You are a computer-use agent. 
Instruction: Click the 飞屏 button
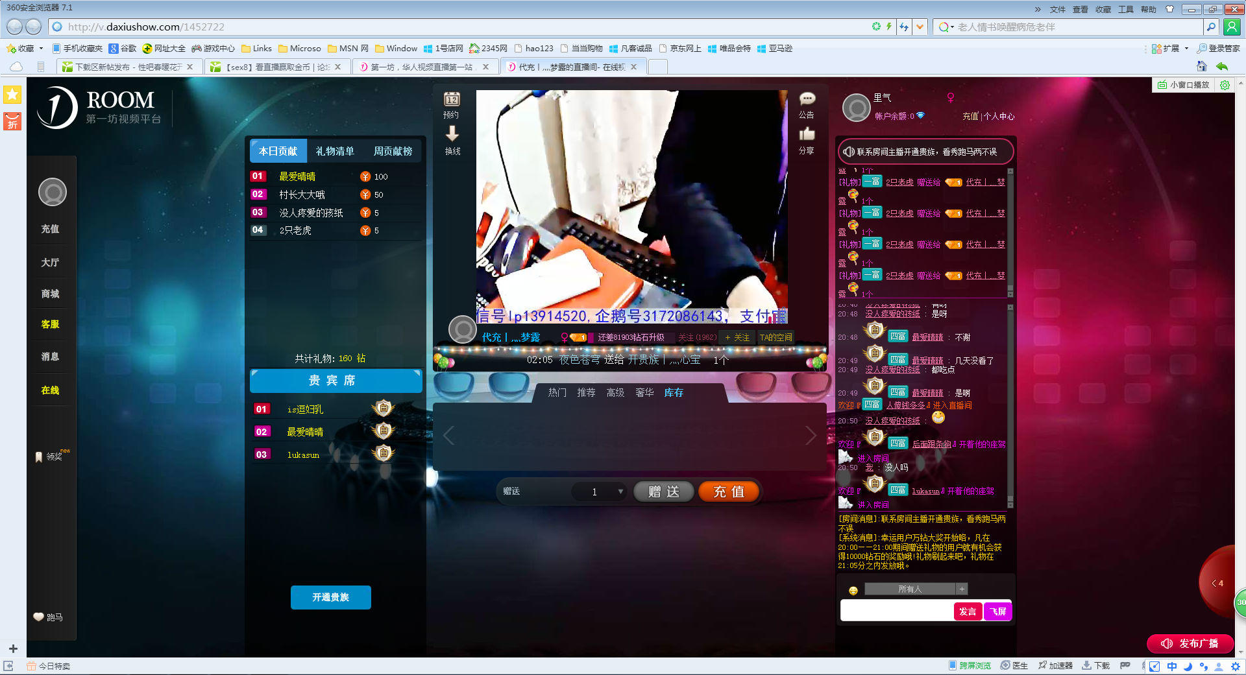(997, 611)
